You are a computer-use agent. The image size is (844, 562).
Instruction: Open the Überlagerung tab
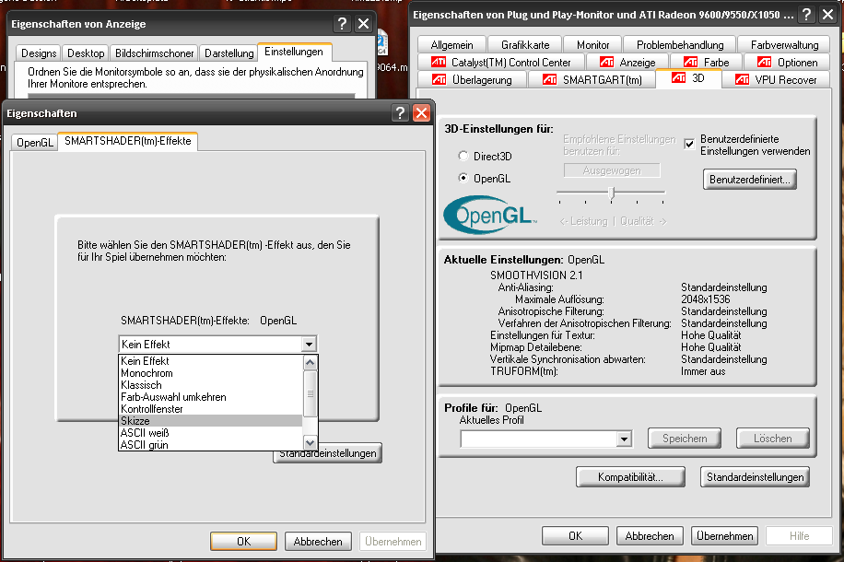point(472,79)
